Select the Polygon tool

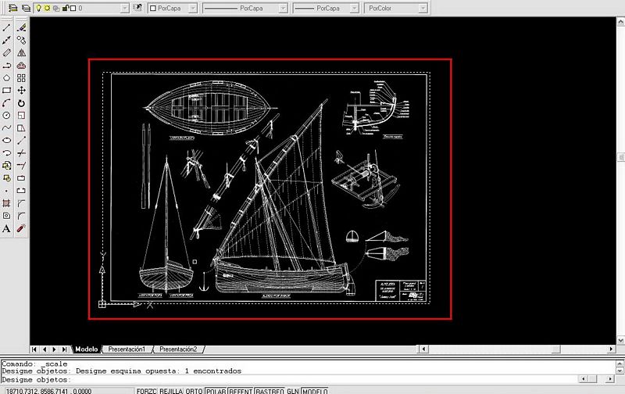[6, 77]
